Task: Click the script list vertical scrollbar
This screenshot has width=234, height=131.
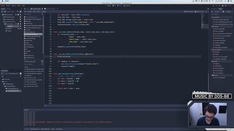Action: pos(44,35)
